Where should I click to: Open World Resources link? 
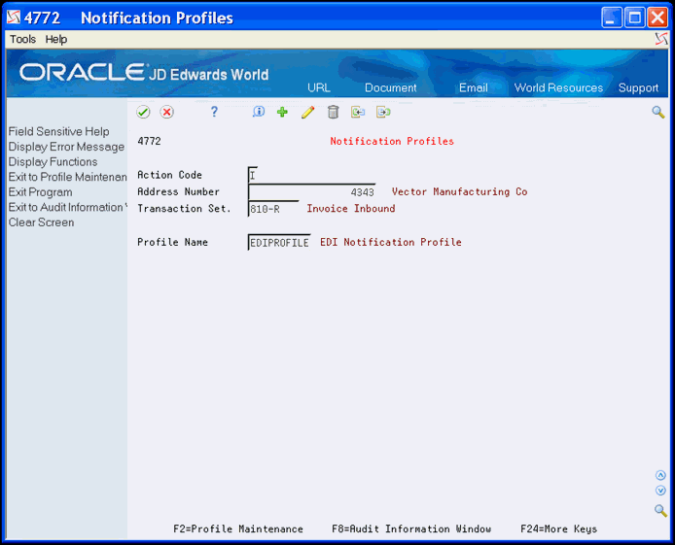(558, 87)
